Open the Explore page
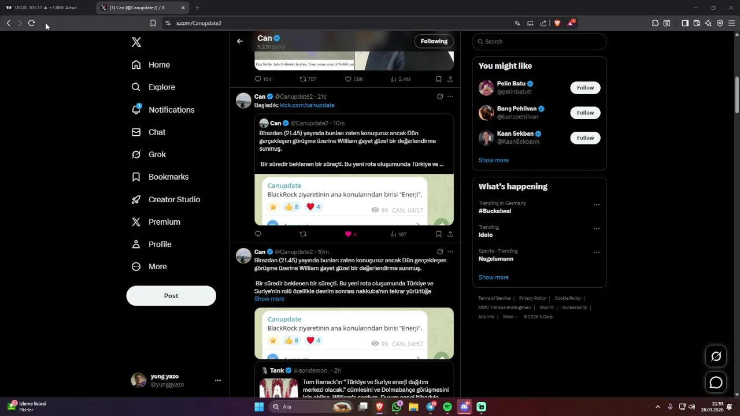Image resolution: width=740 pixels, height=416 pixels. click(153, 87)
